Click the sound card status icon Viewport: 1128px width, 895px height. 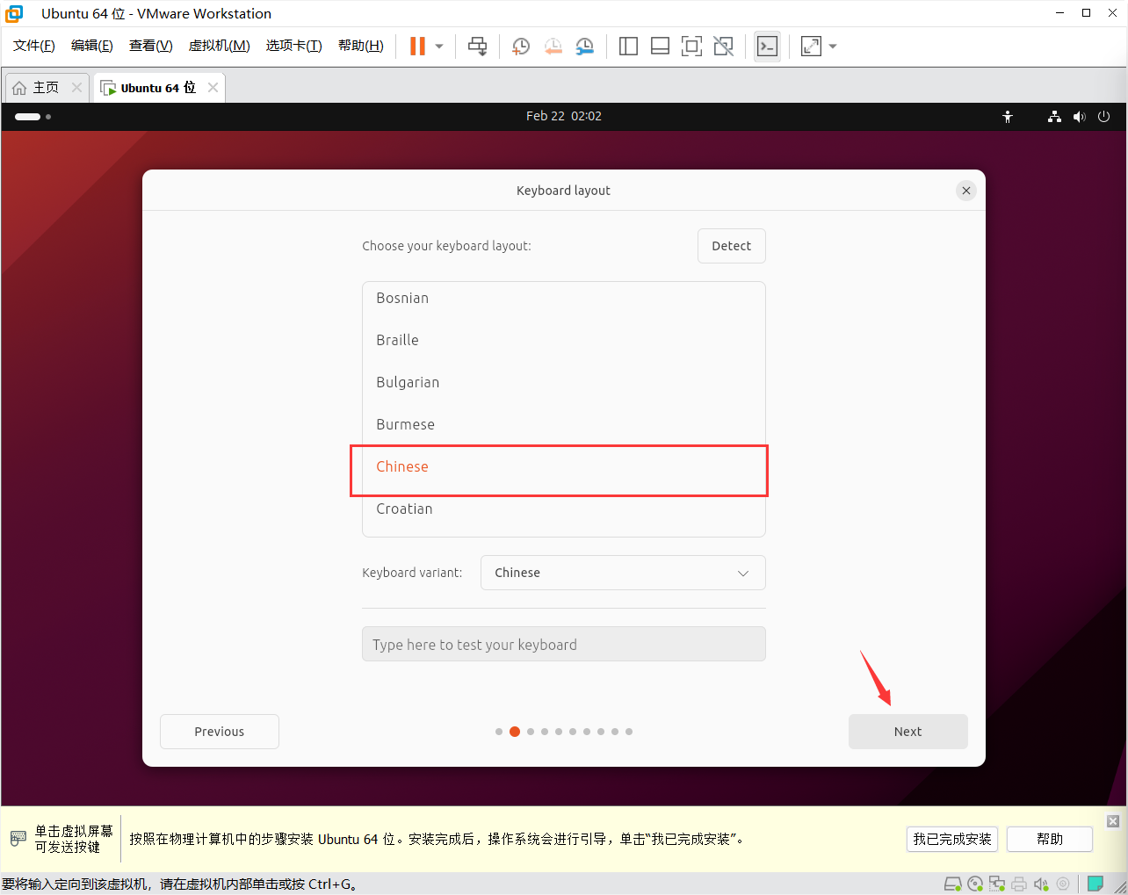(x=1041, y=884)
